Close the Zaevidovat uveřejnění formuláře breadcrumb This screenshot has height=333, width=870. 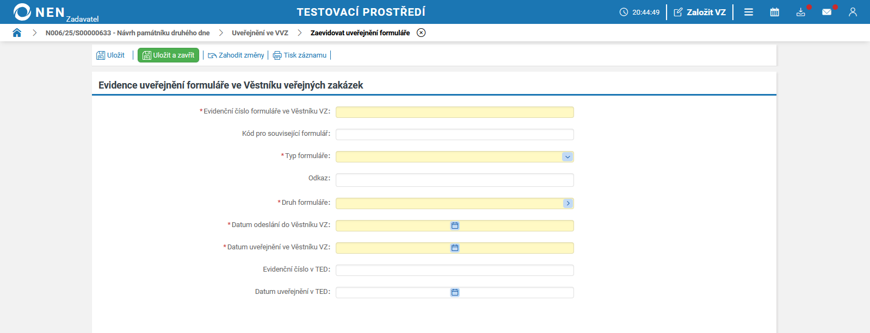(421, 33)
